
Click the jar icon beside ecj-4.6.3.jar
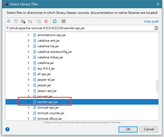pos(35,68)
